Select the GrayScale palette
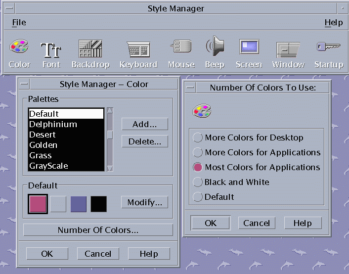 click(66, 166)
